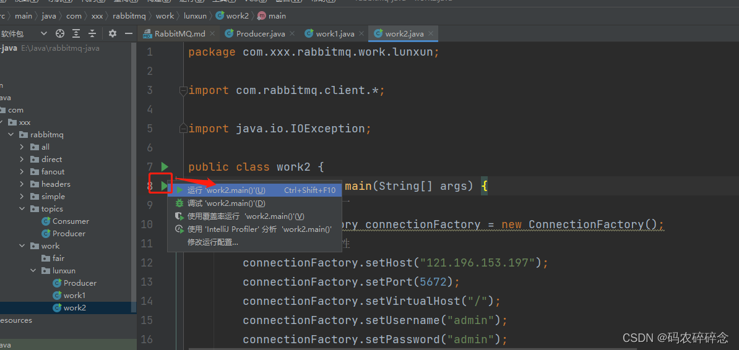Click the 'work' breadcrumb segment
739x350 pixels.
tap(165, 15)
